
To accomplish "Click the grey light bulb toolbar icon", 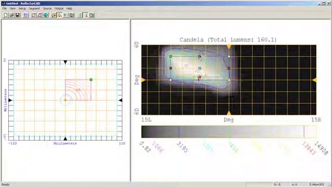I will [x=65, y=15].
